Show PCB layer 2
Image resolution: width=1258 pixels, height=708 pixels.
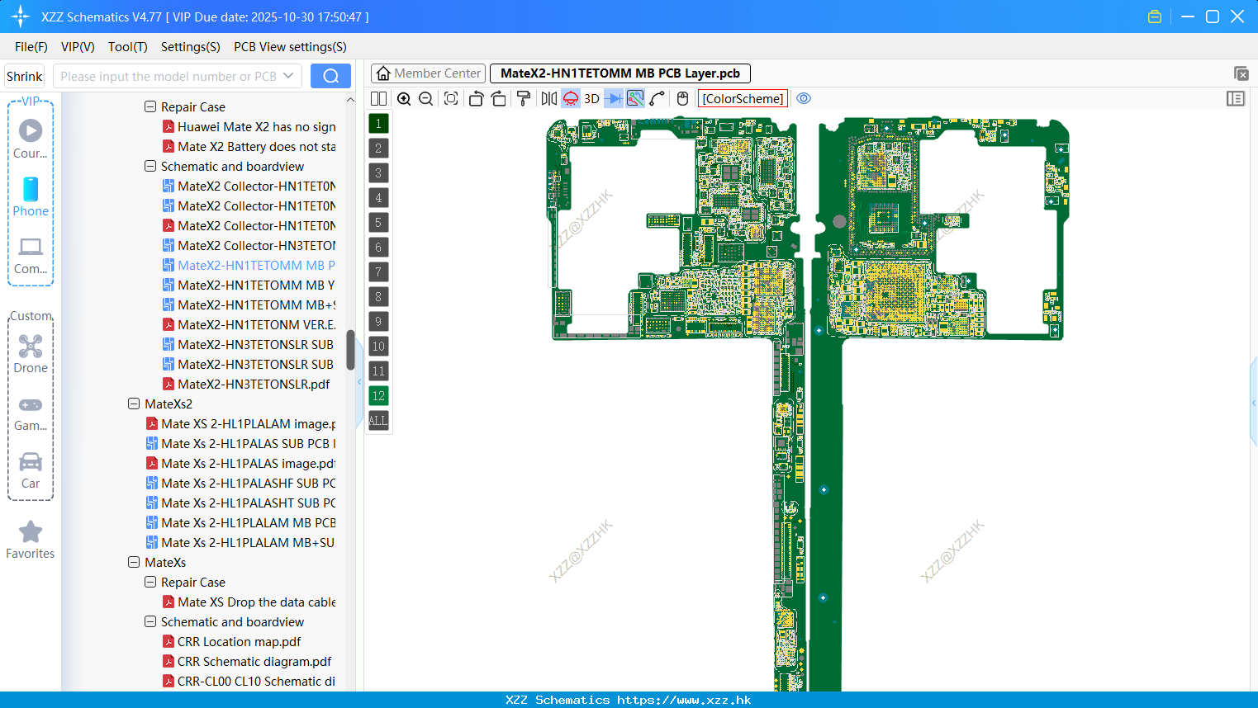coord(378,149)
